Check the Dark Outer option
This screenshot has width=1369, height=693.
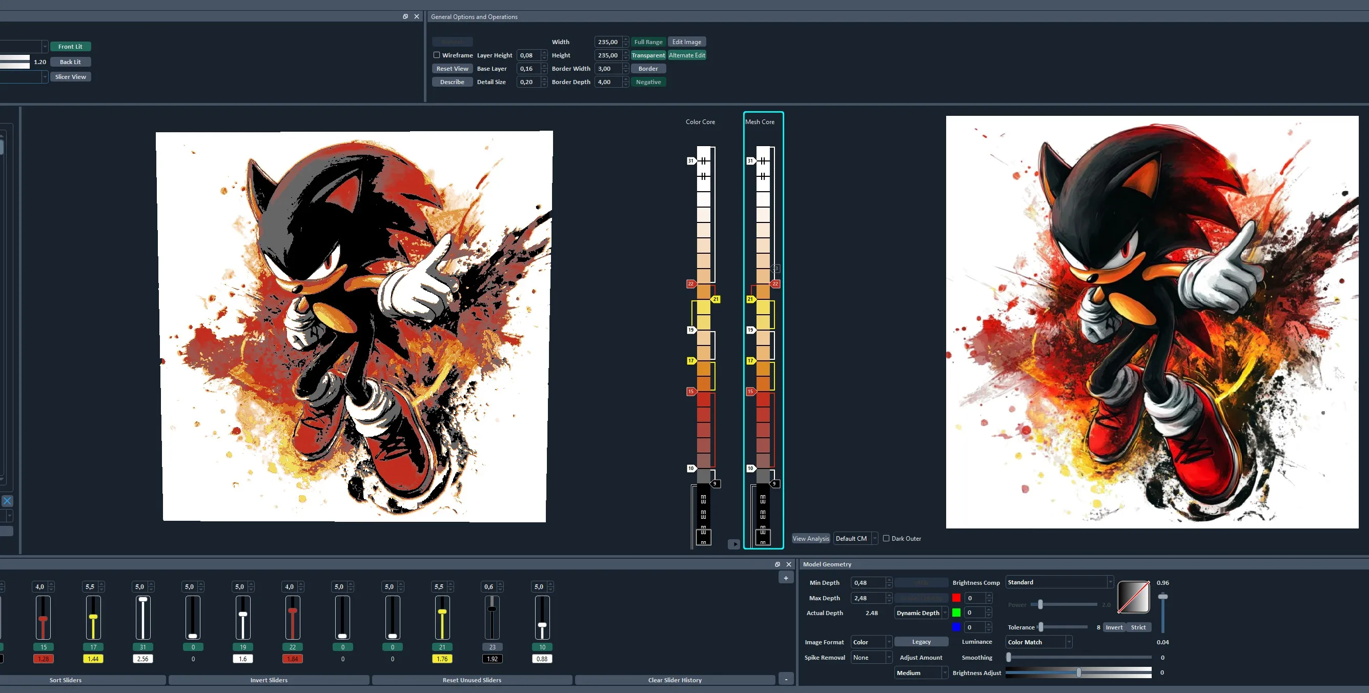click(x=886, y=538)
